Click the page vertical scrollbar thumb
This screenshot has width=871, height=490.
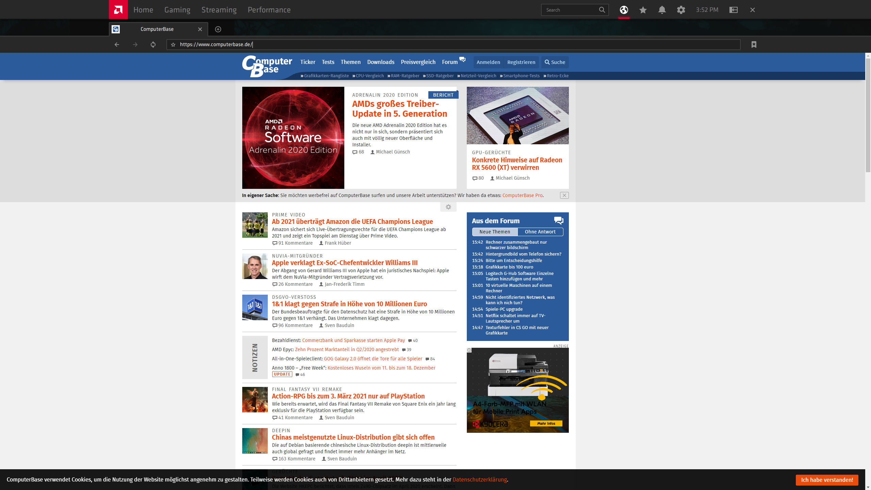point(868,115)
